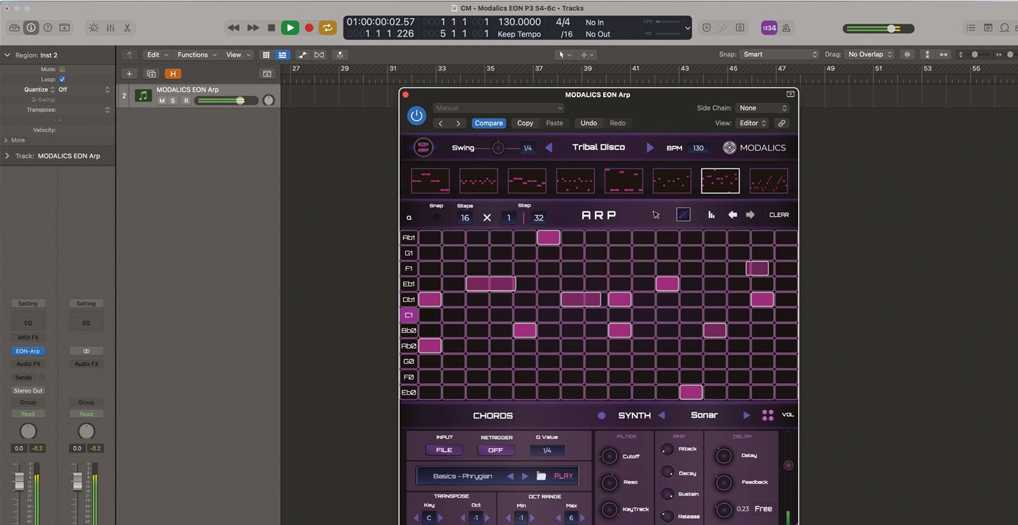This screenshot has height=525, width=1018.
Task: Adjust MODALICS EON Arp track volume slider
Action: (226, 100)
